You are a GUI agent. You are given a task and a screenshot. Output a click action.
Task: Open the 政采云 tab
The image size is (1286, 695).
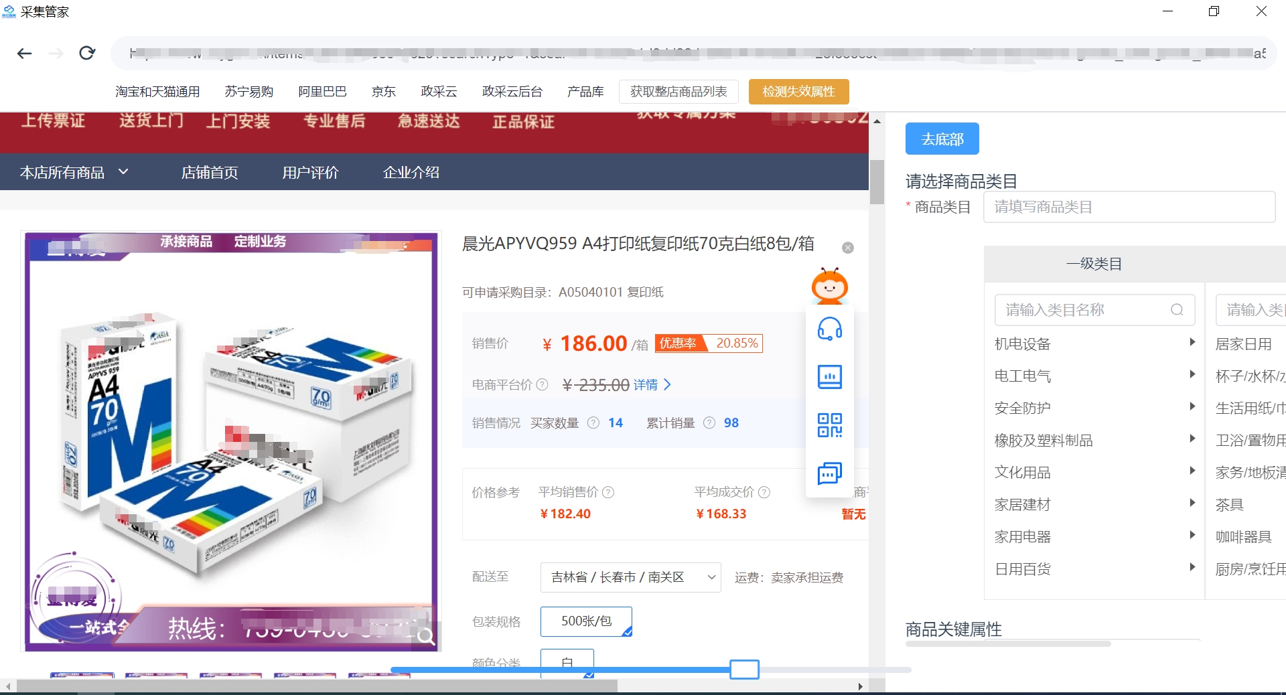439,92
